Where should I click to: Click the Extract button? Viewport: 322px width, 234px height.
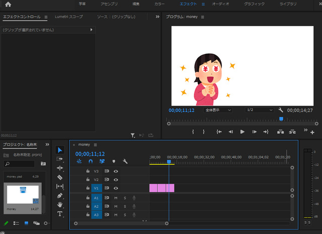click(x=292, y=132)
